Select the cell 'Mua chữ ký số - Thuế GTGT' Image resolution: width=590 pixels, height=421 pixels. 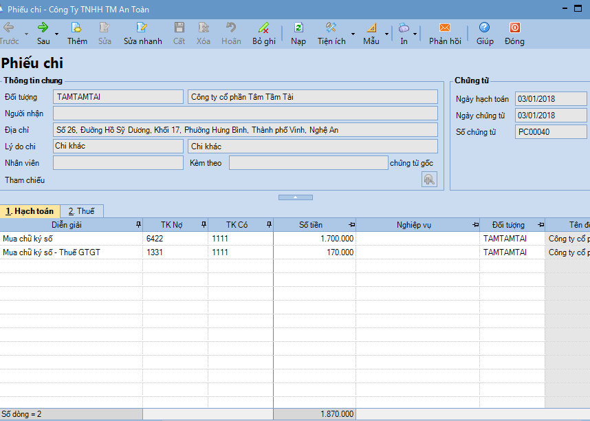pos(72,252)
